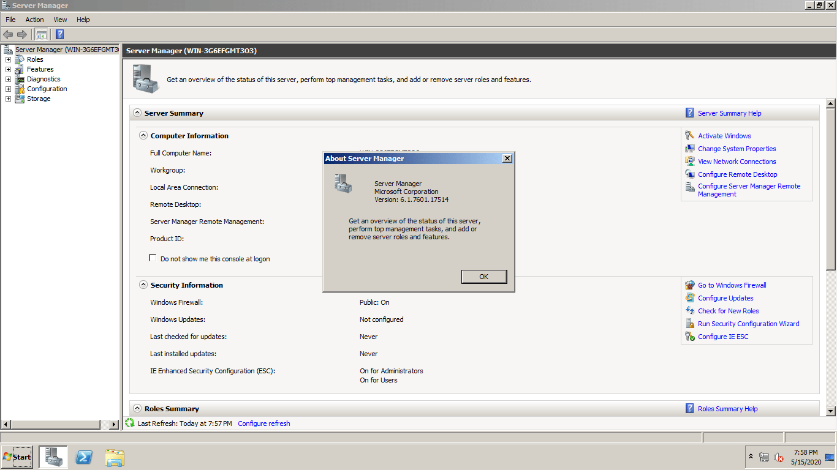Click the Server Summary Help link

click(x=730, y=113)
